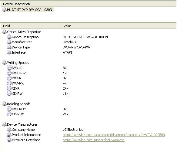Click the disc icon next to CD-RW
This screenshot has width=194, height=155.
click(x=9, y=93)
